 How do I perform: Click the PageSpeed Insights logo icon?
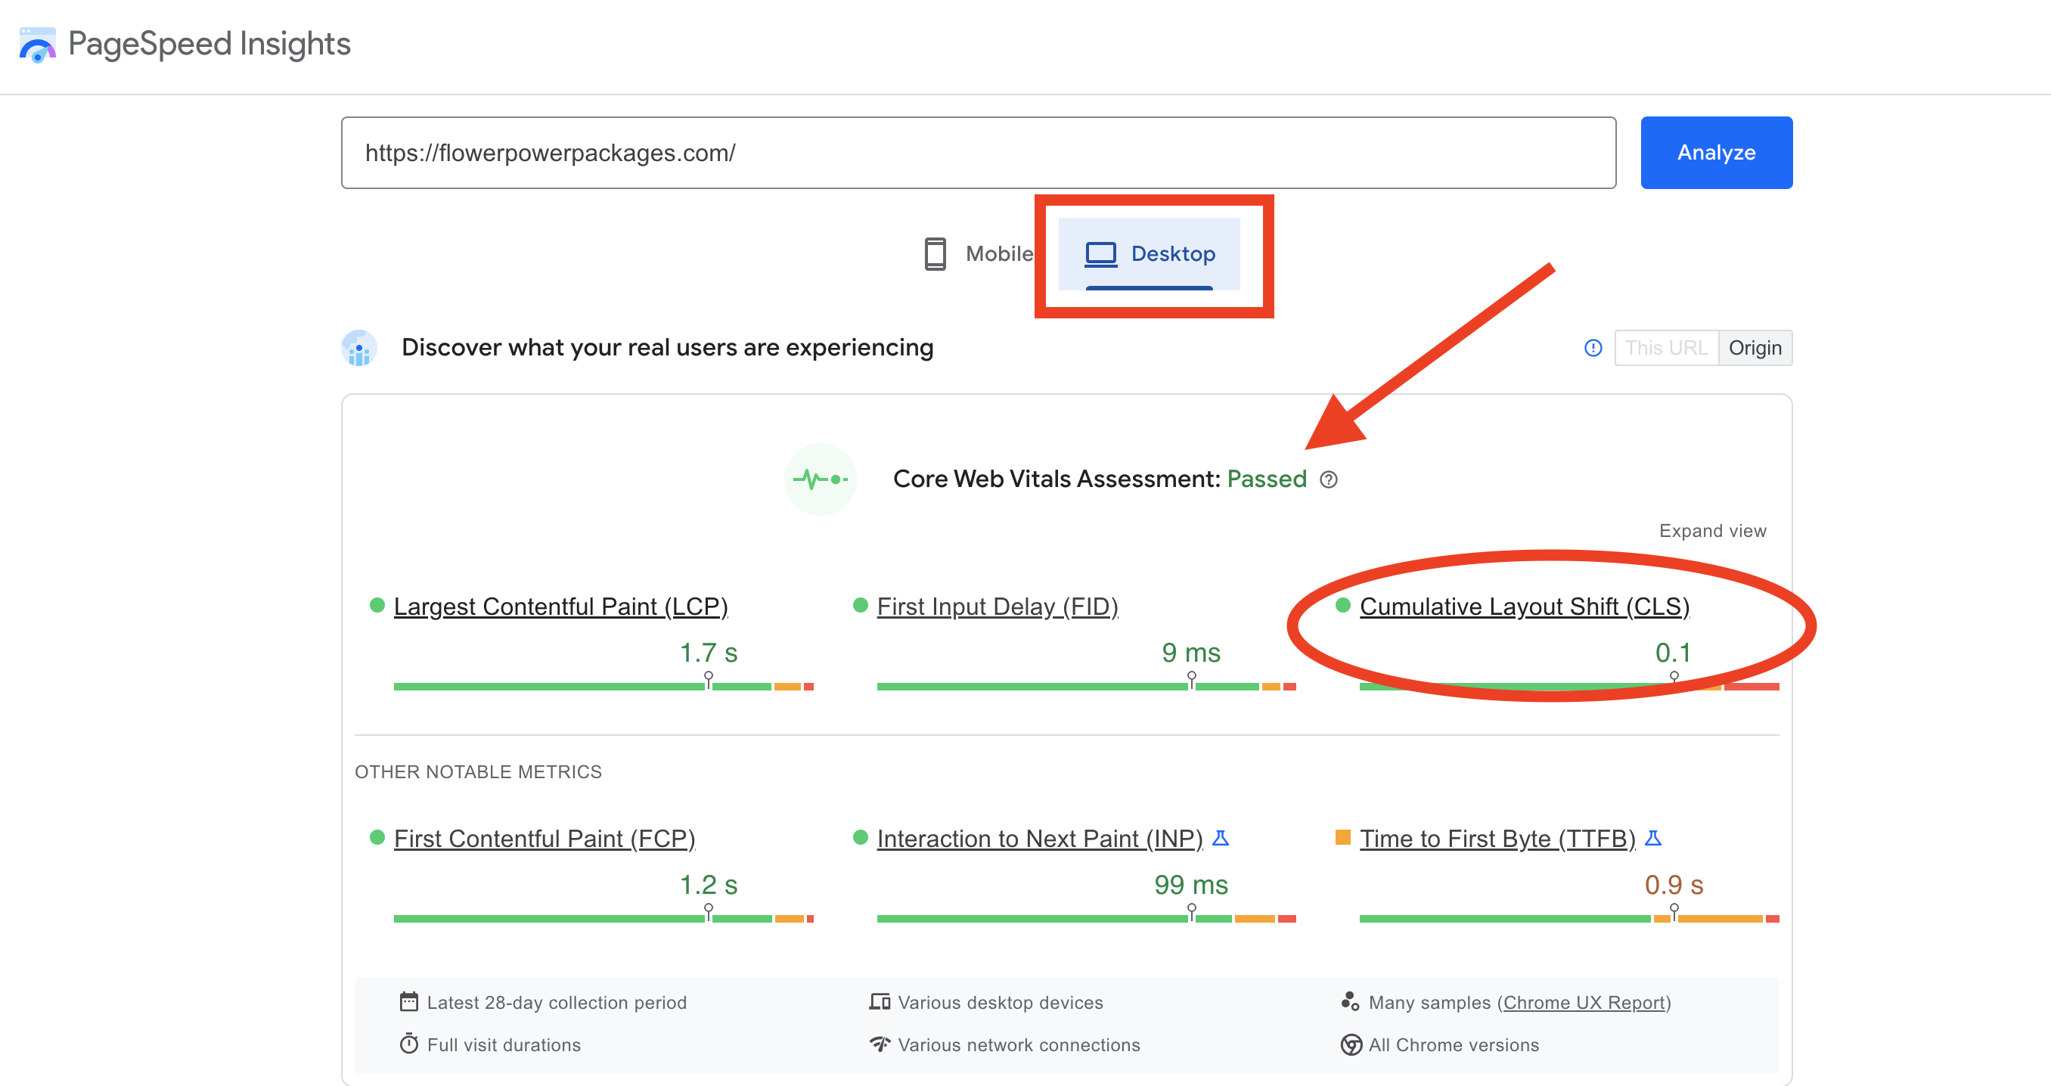tap(37, 44)
